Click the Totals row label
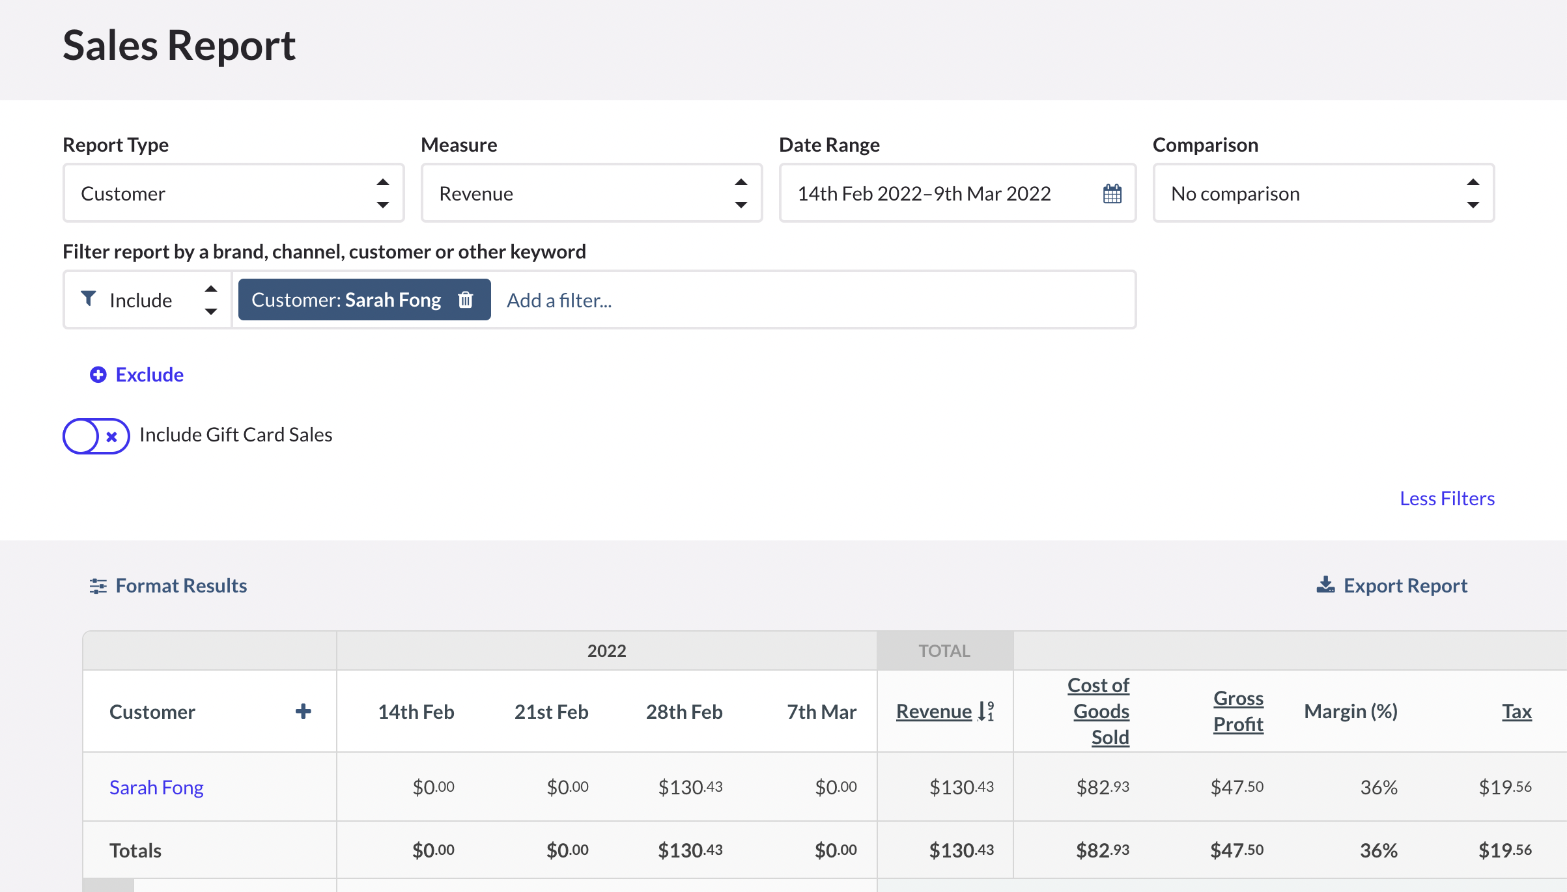The height and width of the screenshot is (892, 1567). click(135, 850)
